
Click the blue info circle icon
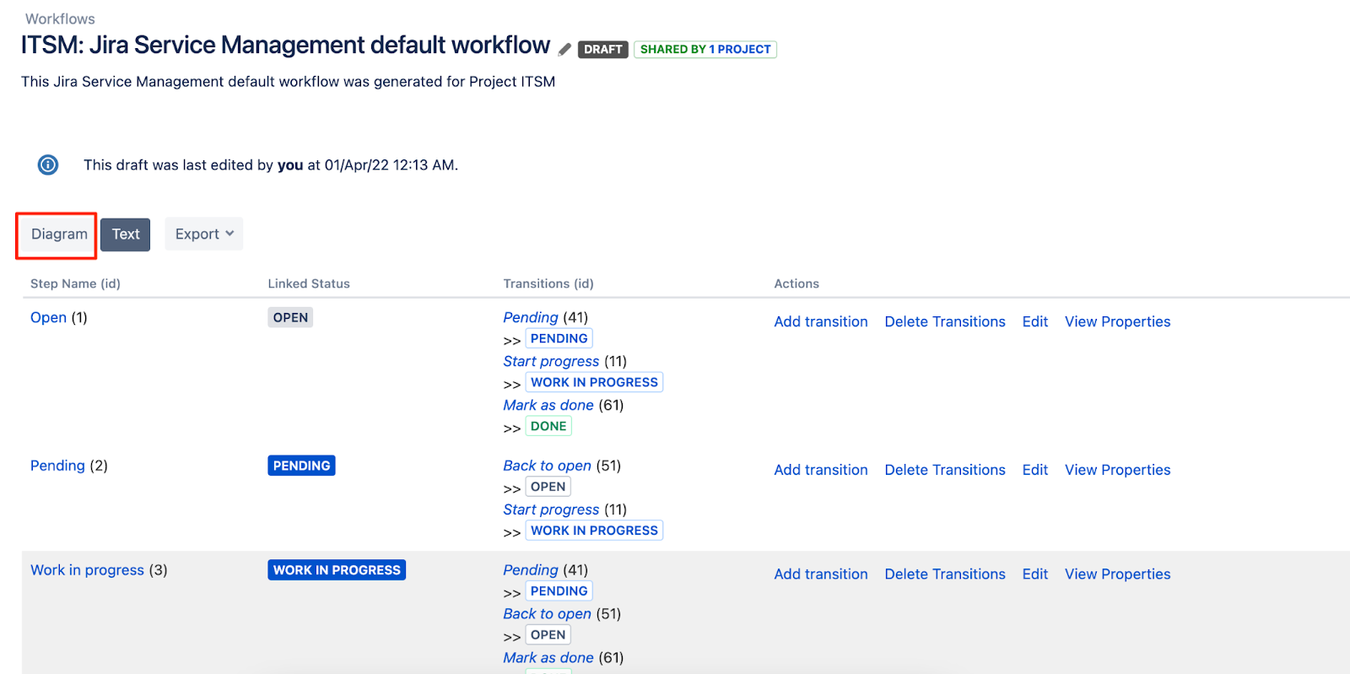pyautogui.click(x=48, y=164)
